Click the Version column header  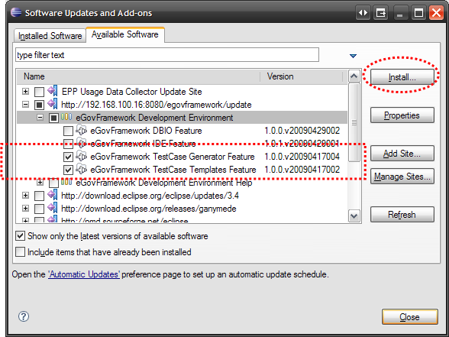[302, 76]
